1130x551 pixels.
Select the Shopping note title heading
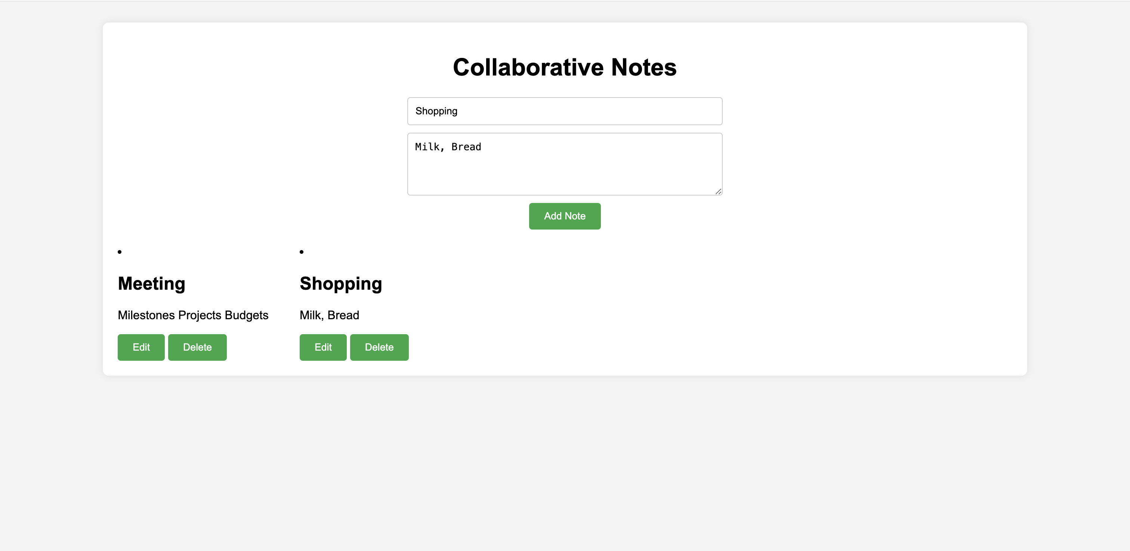pyautogui.click(x=341, y=283)
